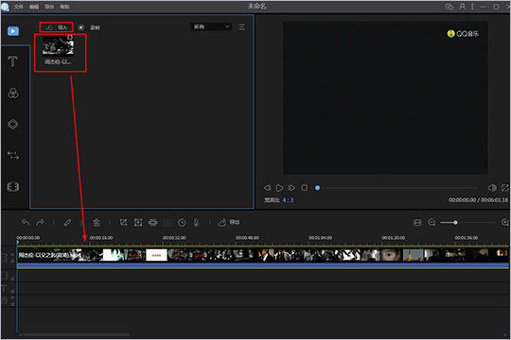Stop the preview playback
Screen dimensions: 511x340
click(305, 188)
